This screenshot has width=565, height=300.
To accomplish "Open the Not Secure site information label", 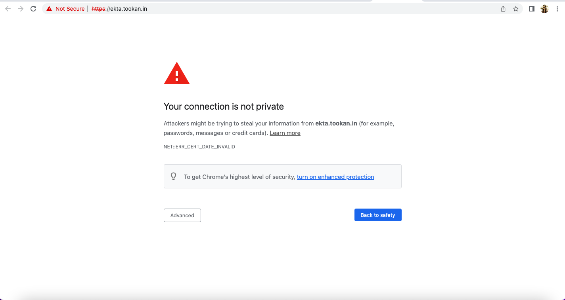I will click(x=70, y=9).
